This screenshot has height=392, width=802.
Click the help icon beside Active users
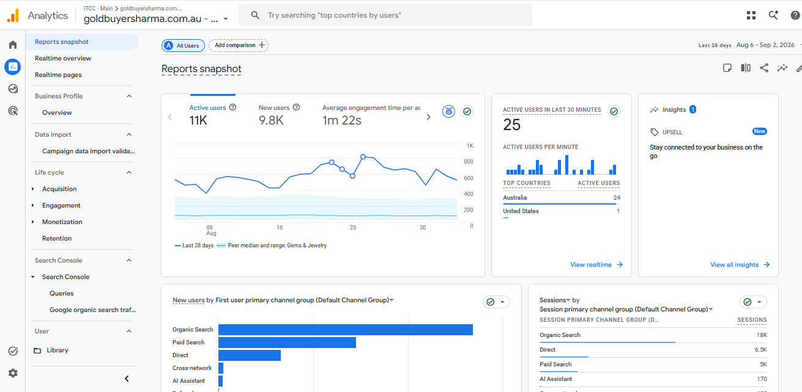pos(232,107)
